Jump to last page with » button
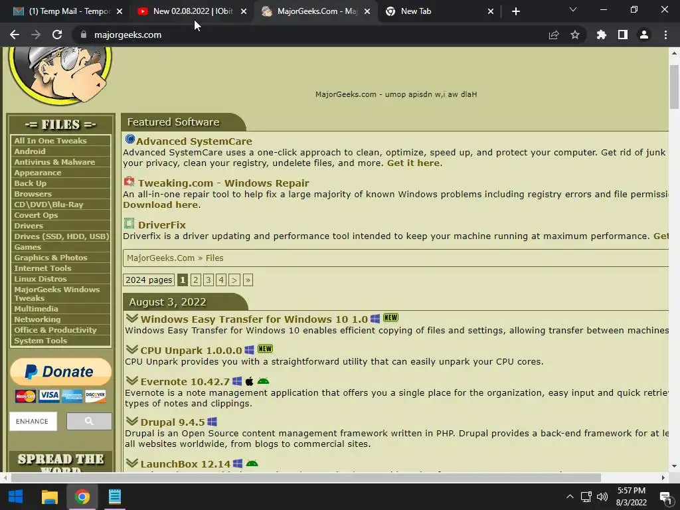This screenshot has height=510, width=680. tap(248, 280)
